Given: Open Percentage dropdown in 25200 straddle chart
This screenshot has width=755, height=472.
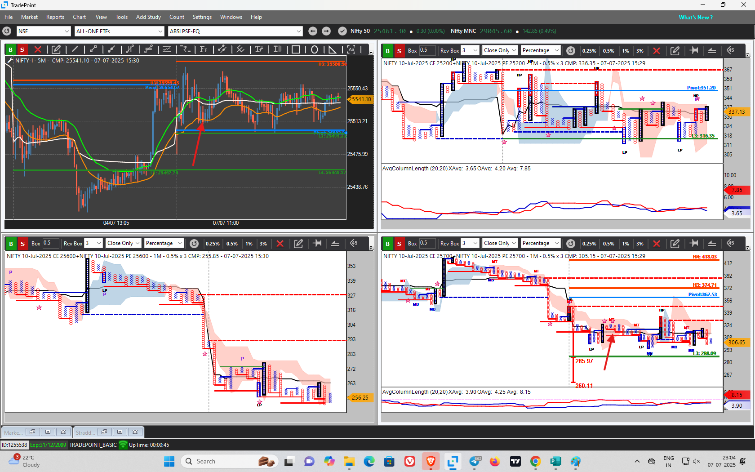Looking at the screenshot, I should (541, 50).
